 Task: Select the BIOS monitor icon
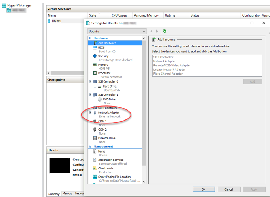(x=95, y=47)
